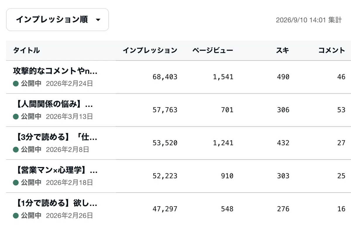Click the スキ column header
The image size is (351, 225).
coord(283,50)
